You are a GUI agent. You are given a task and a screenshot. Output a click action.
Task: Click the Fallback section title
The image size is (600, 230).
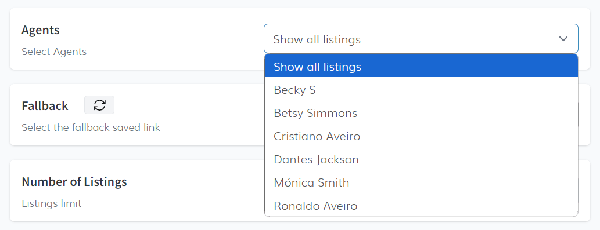(45, 105)
